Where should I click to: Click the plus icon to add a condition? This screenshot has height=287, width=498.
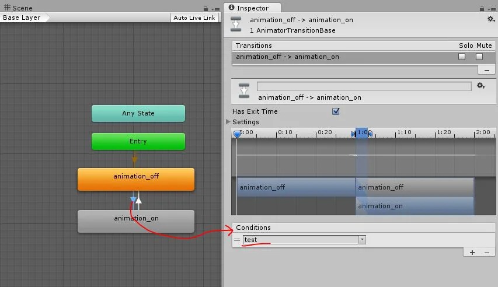coord(472,252)
